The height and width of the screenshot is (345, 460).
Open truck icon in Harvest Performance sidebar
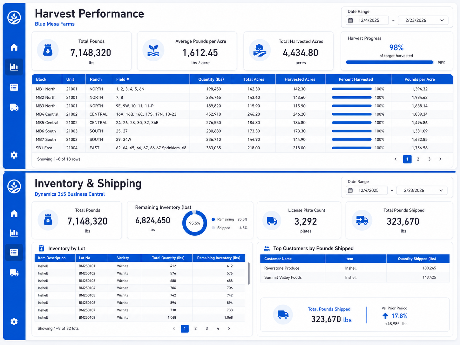(14, 107)
